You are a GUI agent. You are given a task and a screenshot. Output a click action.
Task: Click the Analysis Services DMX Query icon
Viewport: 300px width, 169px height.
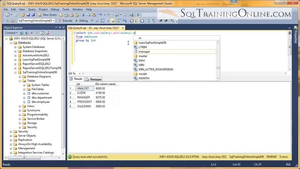pyautogui.click(x=71, y=15)
